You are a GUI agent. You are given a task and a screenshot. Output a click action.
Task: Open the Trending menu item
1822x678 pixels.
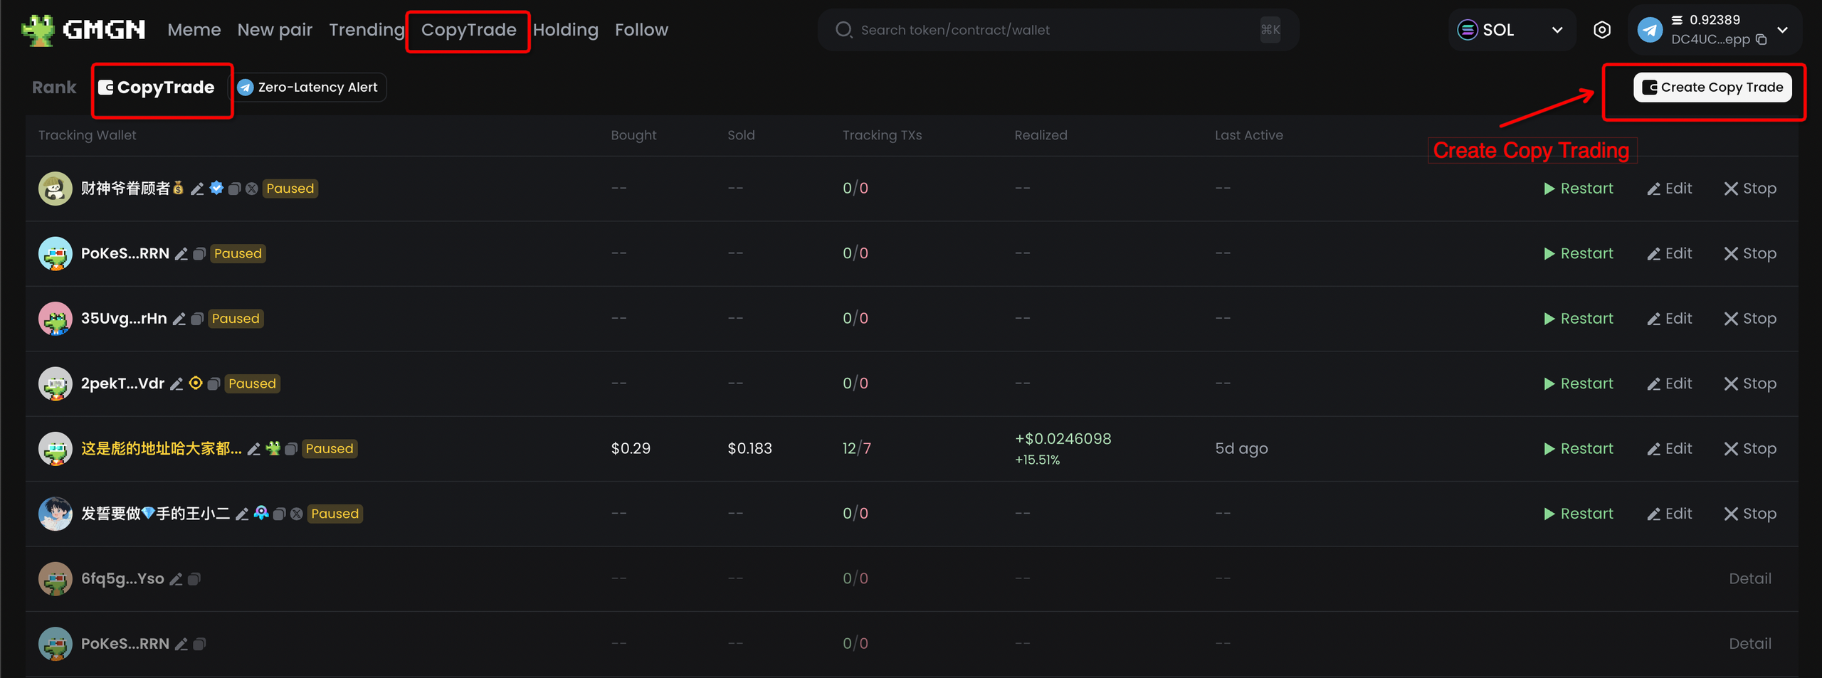pyautogui.click(x=366, y=30)
